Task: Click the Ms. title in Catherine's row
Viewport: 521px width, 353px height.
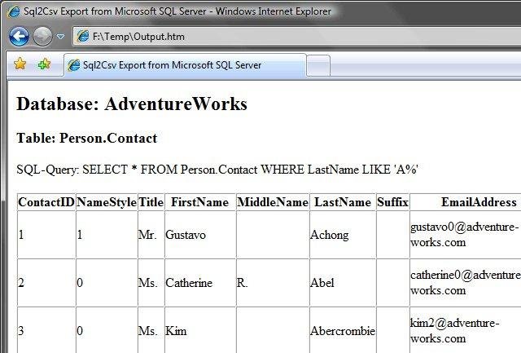Action: tap(151, 283)
